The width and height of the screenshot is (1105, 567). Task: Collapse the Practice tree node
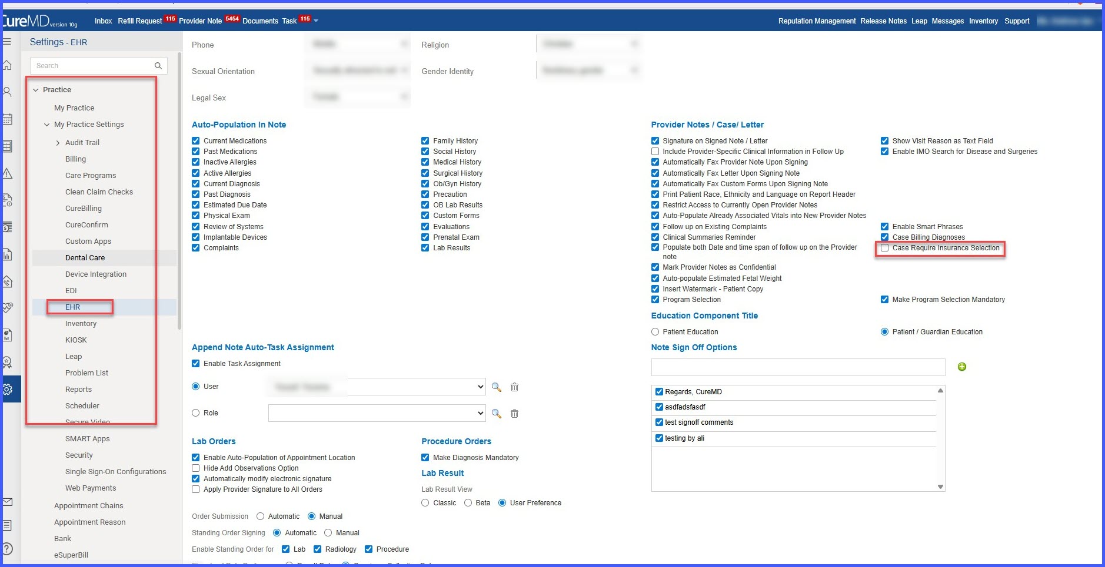pyautogui.click(x=36, y=90)
